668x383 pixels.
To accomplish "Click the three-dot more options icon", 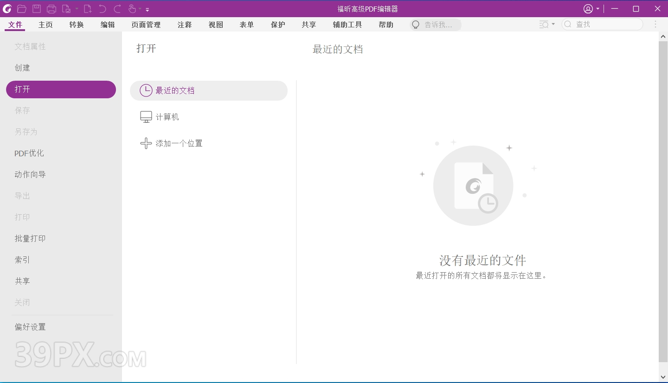I will (x=655, y=25).
